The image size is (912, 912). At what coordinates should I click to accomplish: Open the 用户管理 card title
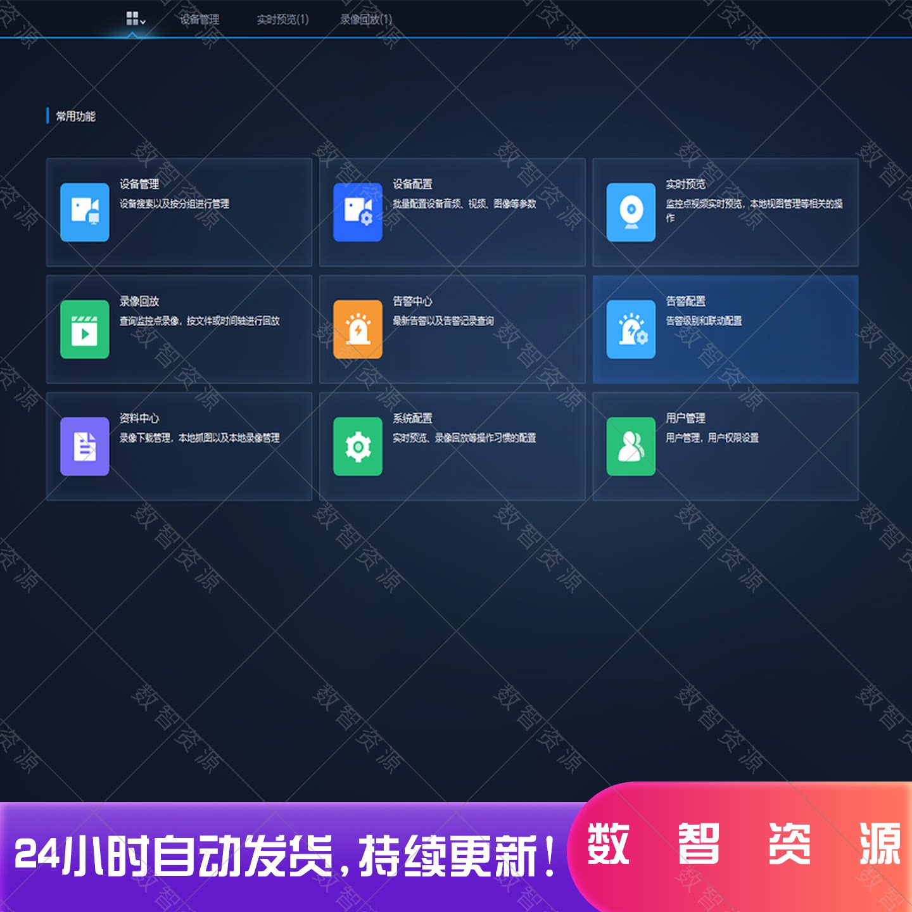pyautogui.click(x=685, y=419)
